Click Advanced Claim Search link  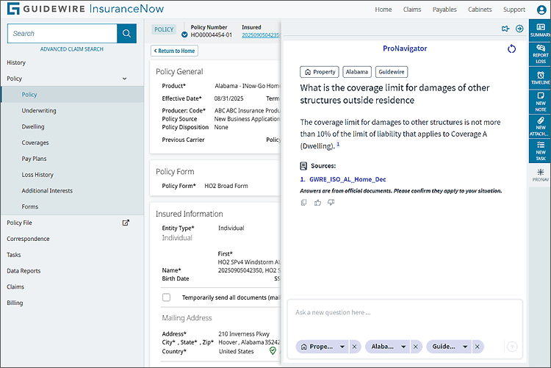(x=72, y=49)
